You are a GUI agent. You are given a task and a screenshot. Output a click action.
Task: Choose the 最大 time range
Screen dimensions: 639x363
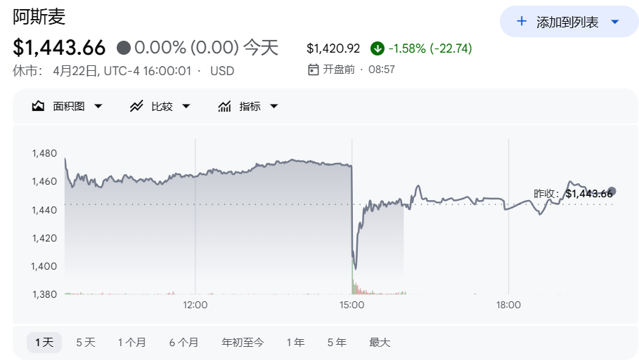[380, 343]
